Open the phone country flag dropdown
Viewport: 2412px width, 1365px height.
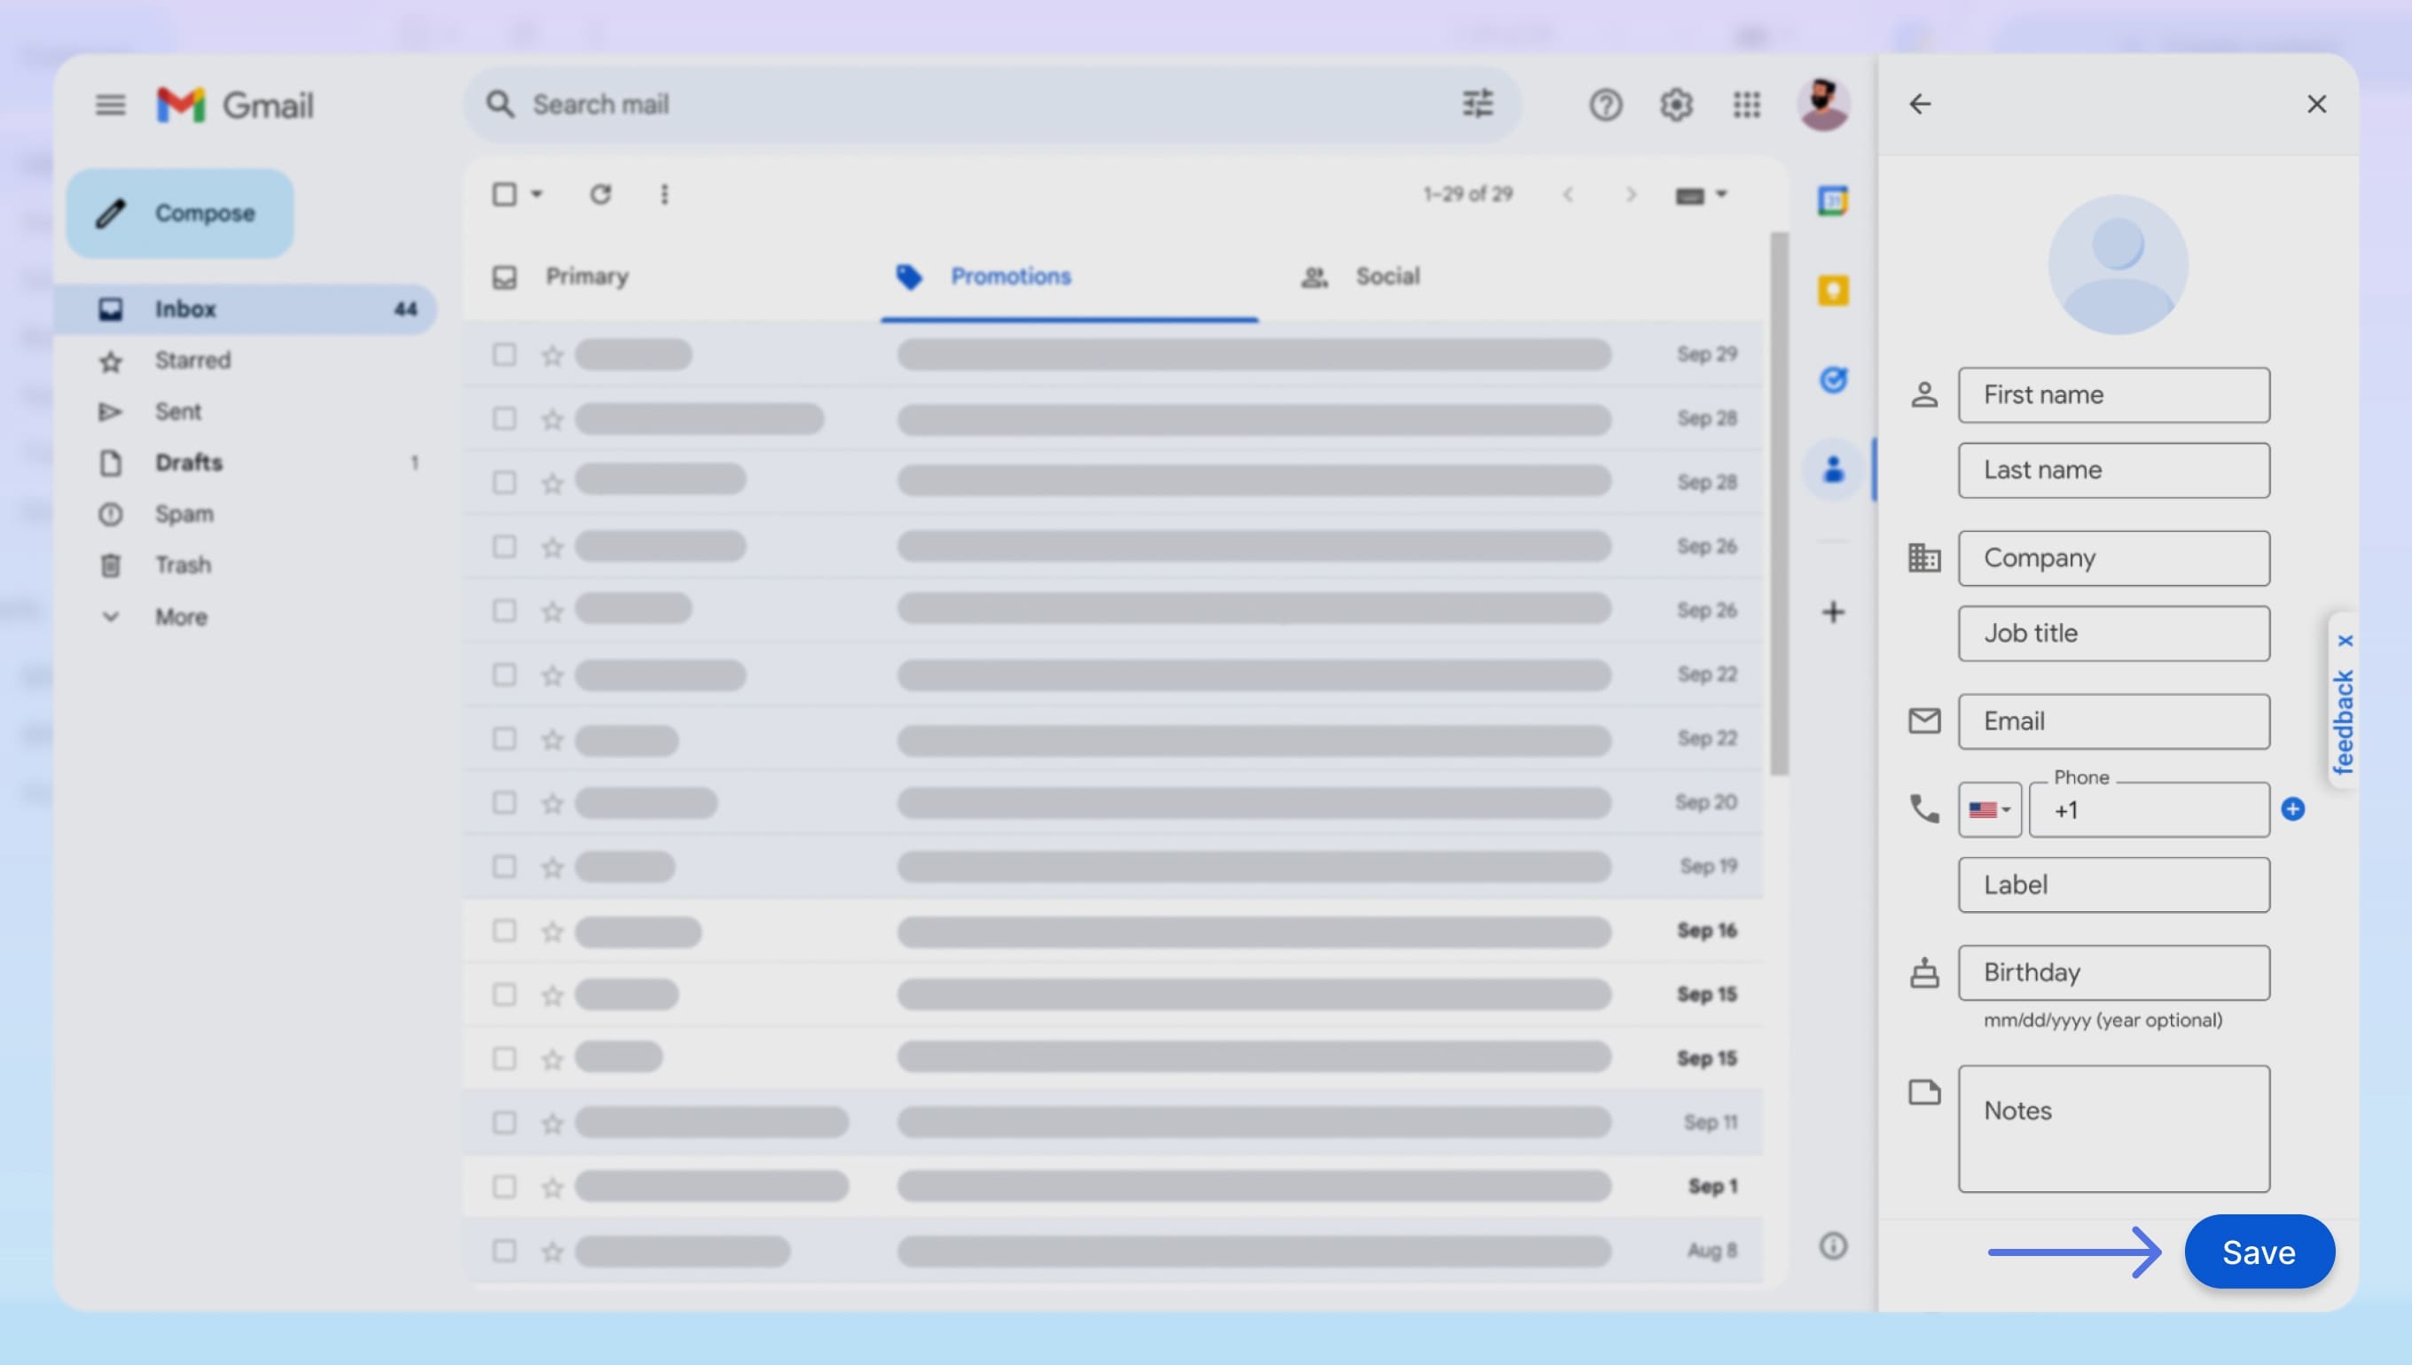click(1988, 809)
